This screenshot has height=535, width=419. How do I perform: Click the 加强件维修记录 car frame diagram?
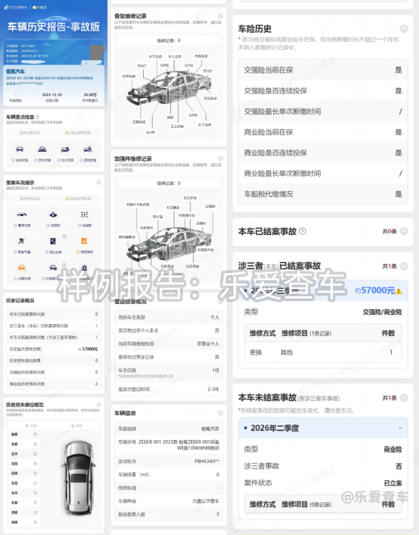170,244
